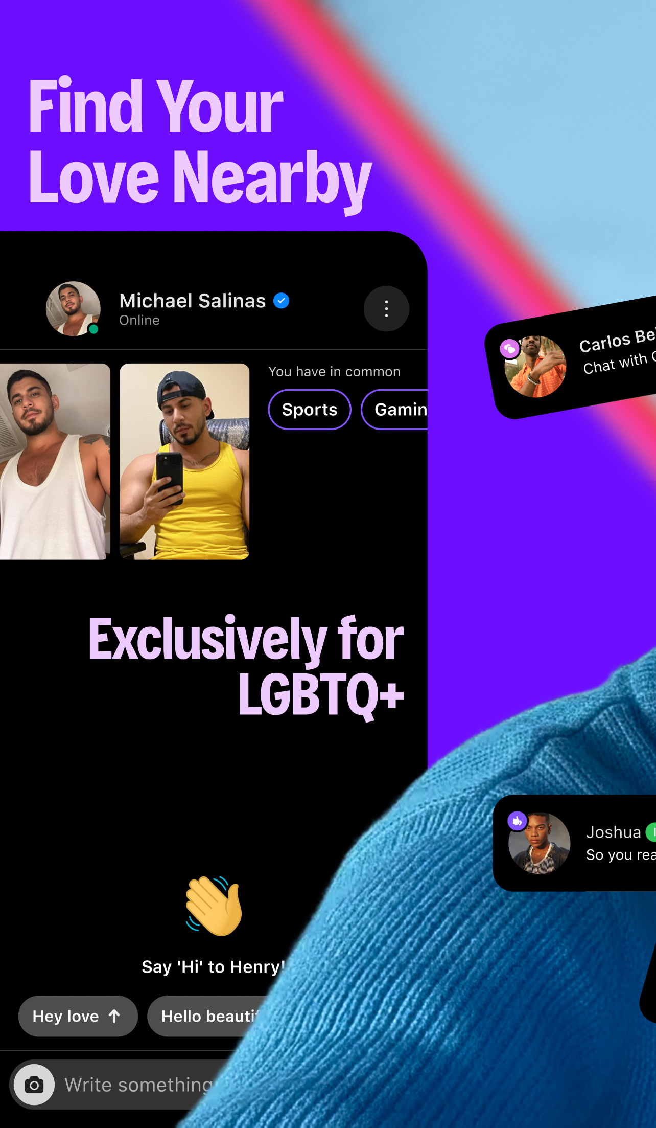The image size is (656, 1128).
Task: Tap the camera icon in message bar
Action: click(x=34, y=1085)
